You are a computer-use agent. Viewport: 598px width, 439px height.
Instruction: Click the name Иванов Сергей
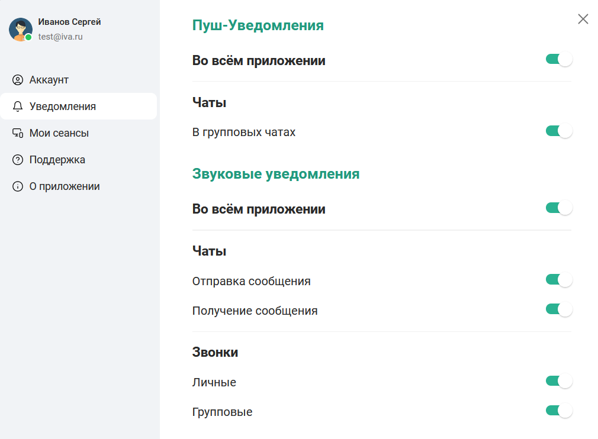coord(69,21)
